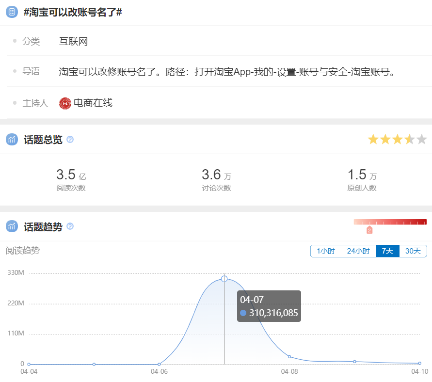Click the 导语 description text about 淘宝App
Image resolution: width=432 pixels, height=382 pixels.
227,72
